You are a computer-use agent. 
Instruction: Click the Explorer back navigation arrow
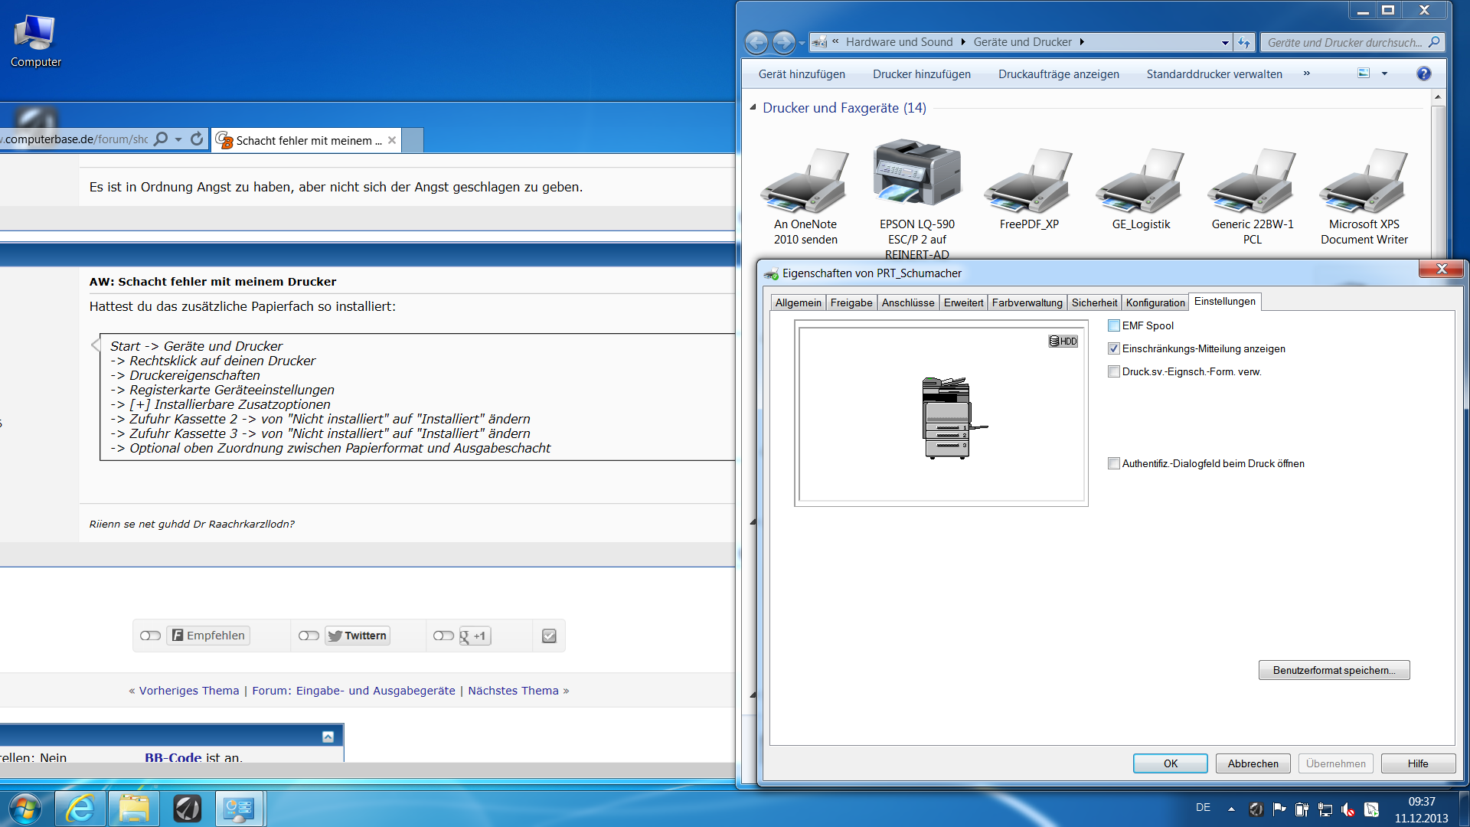pyautogui.click(x=756, y=42)
